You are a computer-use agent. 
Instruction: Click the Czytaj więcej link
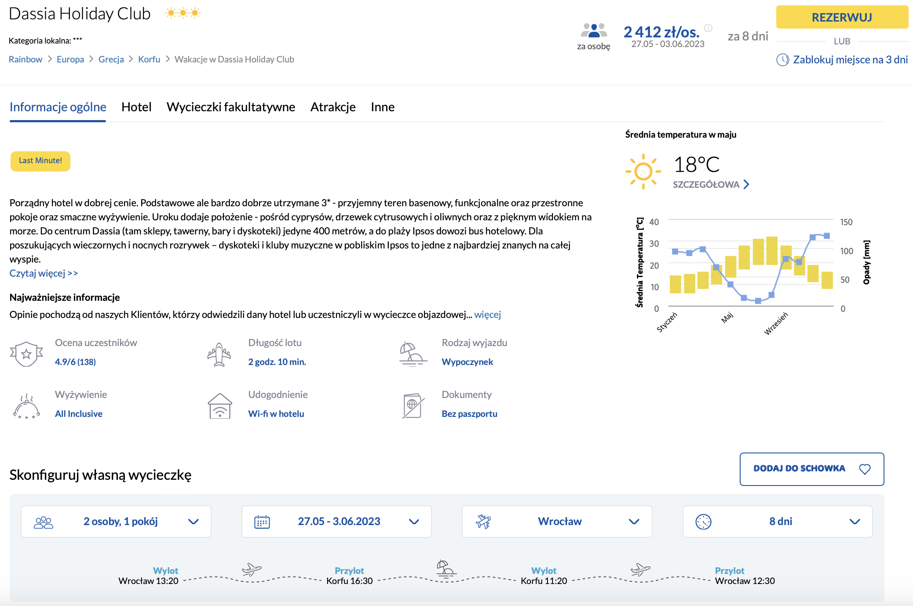[44, 273]
